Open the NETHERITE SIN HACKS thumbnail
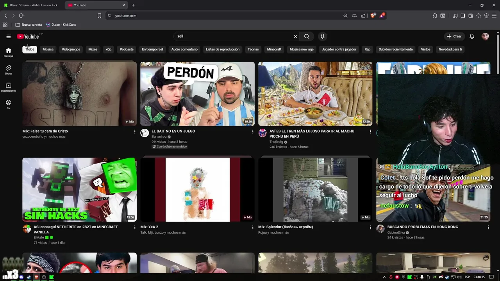This screenshot has width=500, height=281. pos(79,190)
